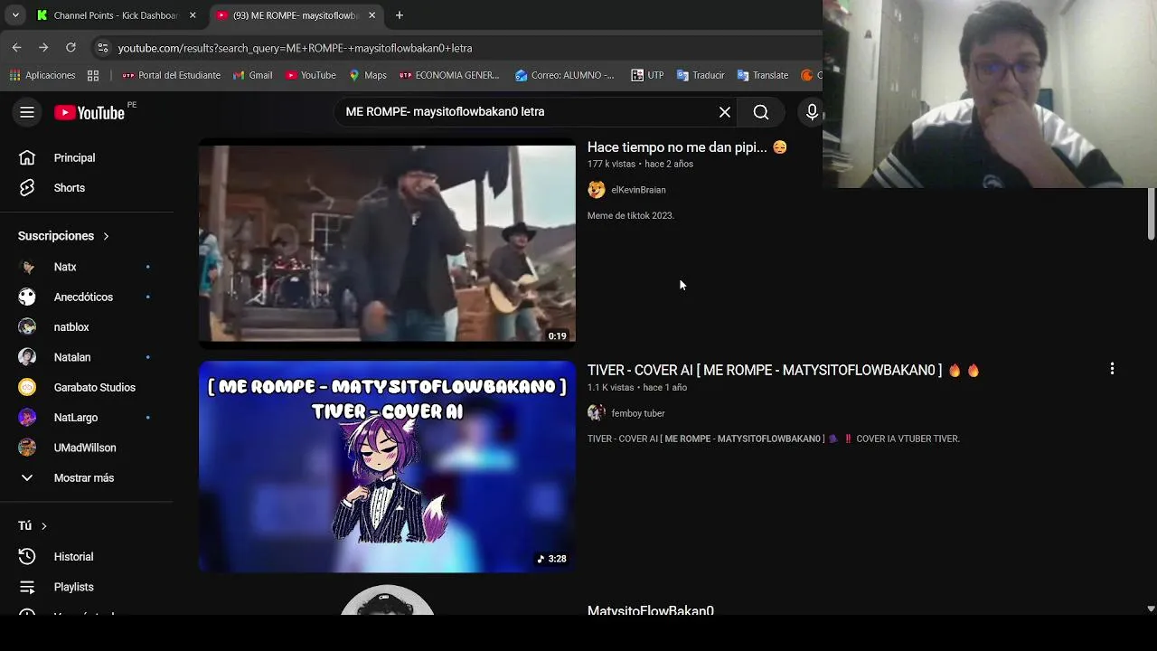Click the femboy tuber channel name
Screen dimensions: 1157x651
[x=638, y=413]
